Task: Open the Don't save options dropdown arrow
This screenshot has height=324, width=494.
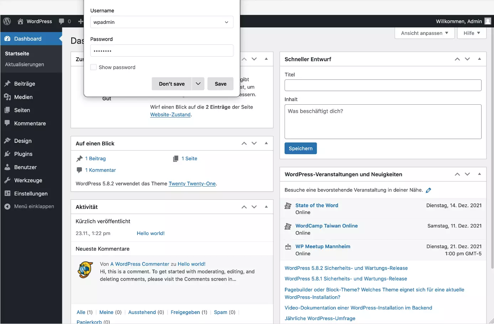Action: (x=198, y=84)
